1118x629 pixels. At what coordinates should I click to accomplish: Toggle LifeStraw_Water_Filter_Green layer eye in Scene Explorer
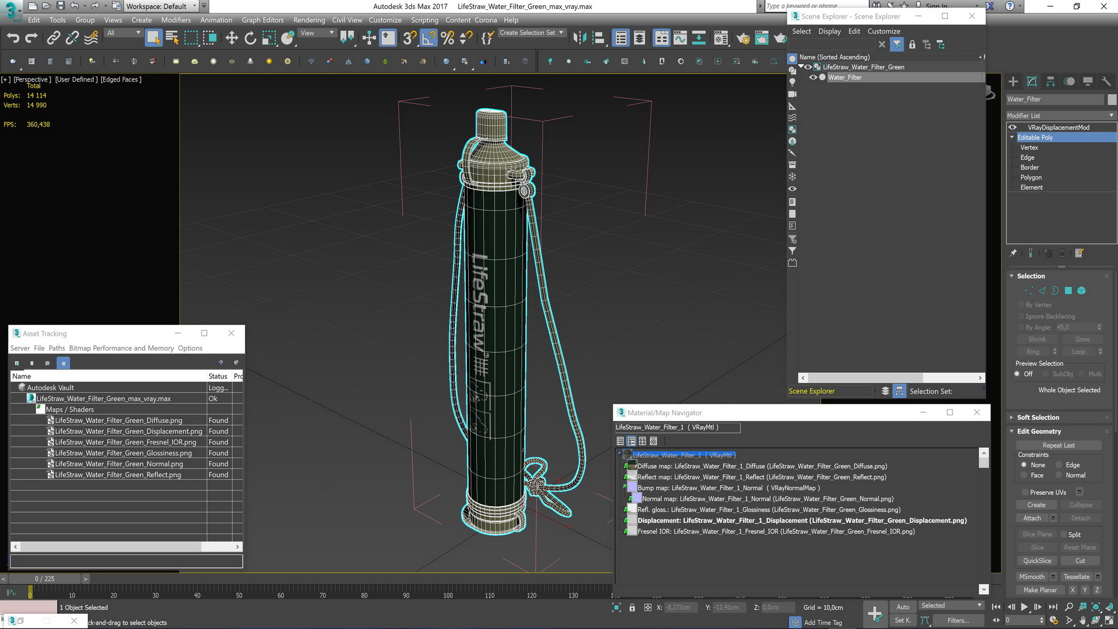click(x=808, y=67)
